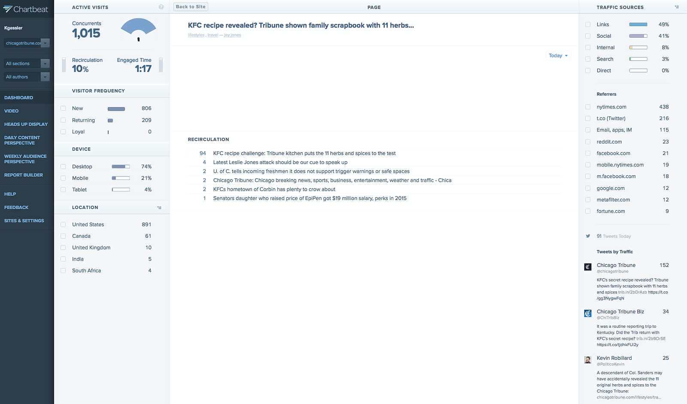Open the Today date range dropdown
This screenshot has height=404, width=687.
click(558, 56)
